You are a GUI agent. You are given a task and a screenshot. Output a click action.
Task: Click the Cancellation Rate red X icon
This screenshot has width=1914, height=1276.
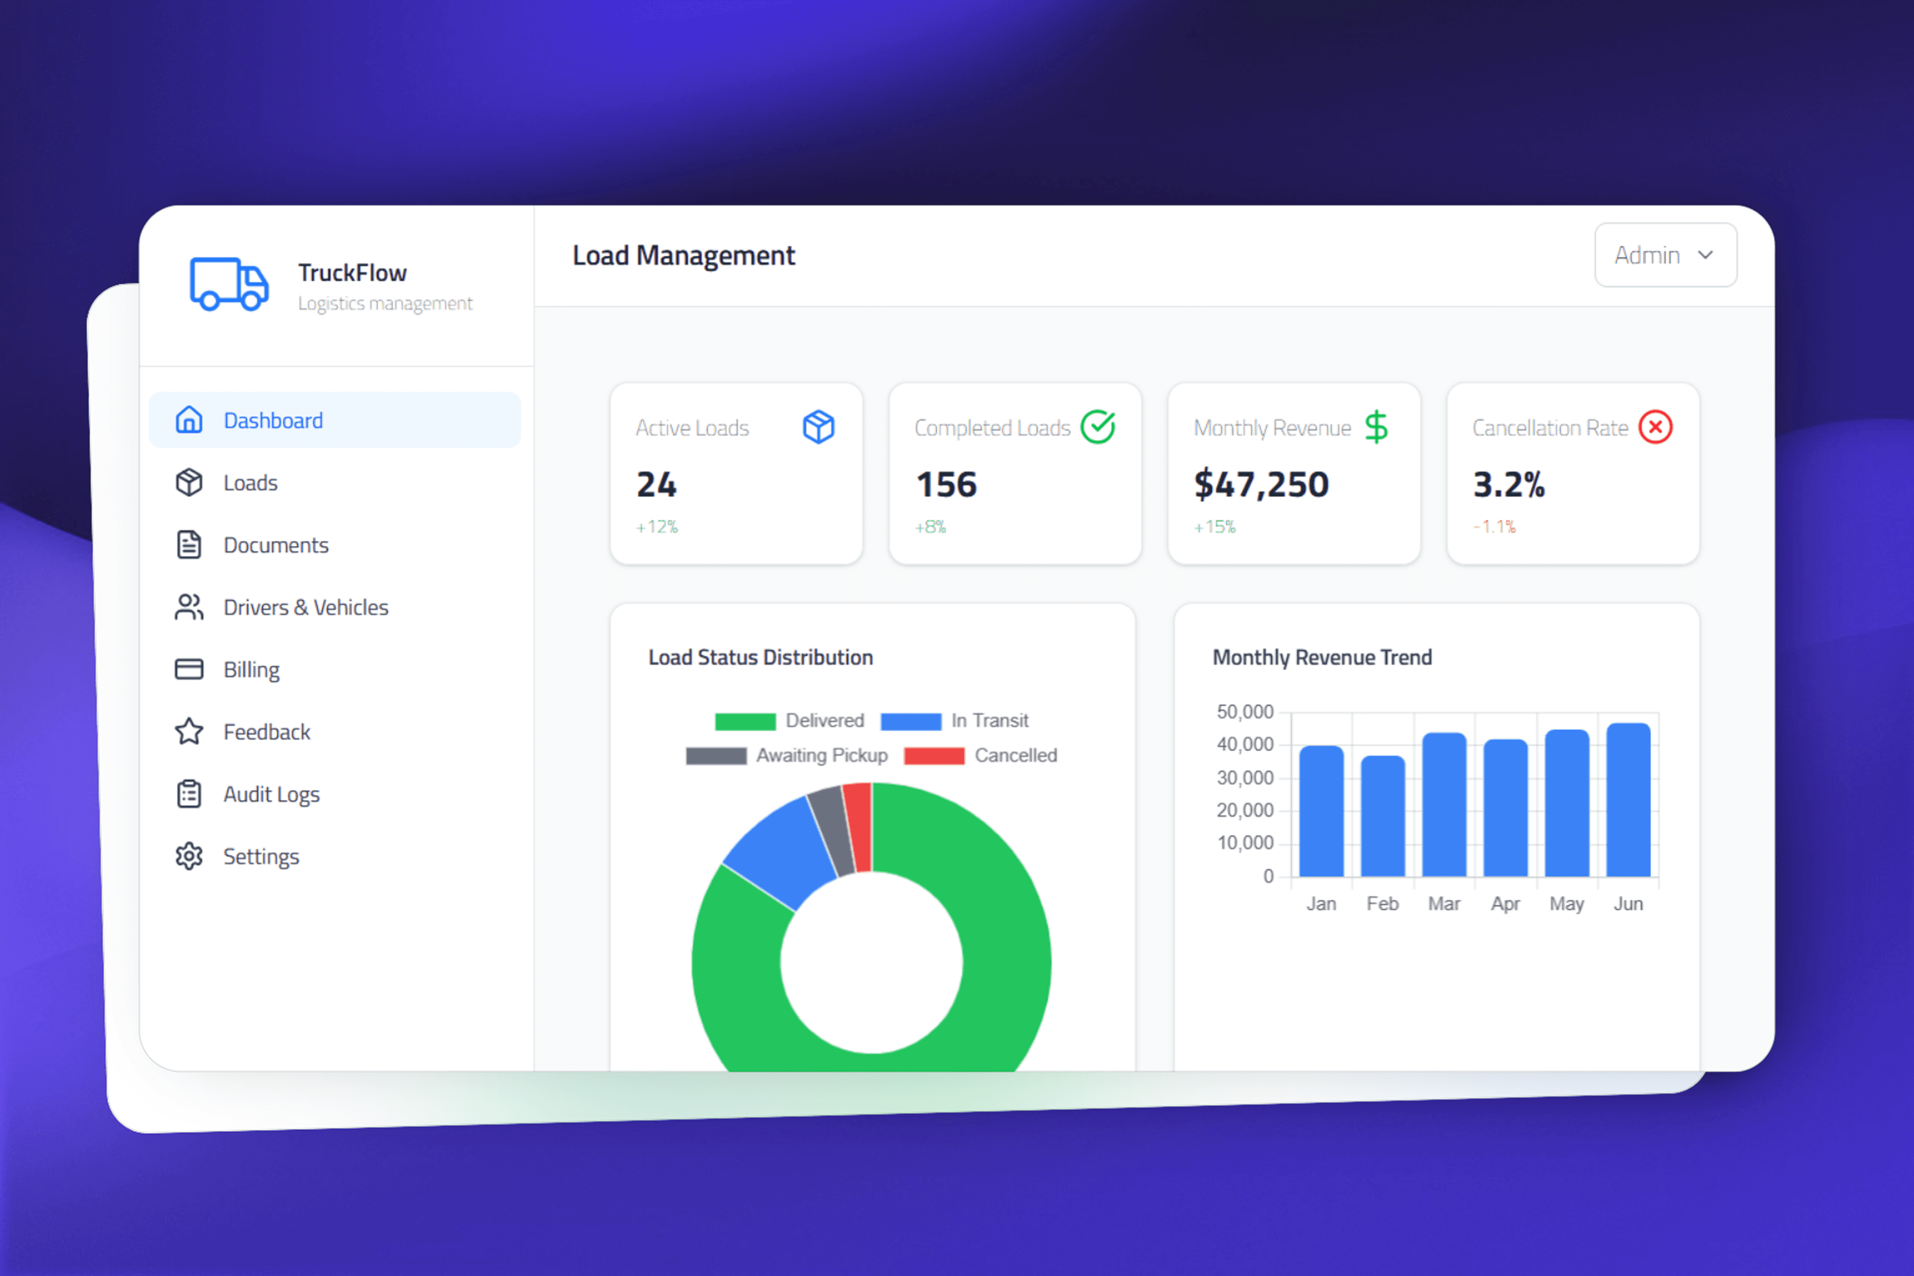tap(1656, 427)
